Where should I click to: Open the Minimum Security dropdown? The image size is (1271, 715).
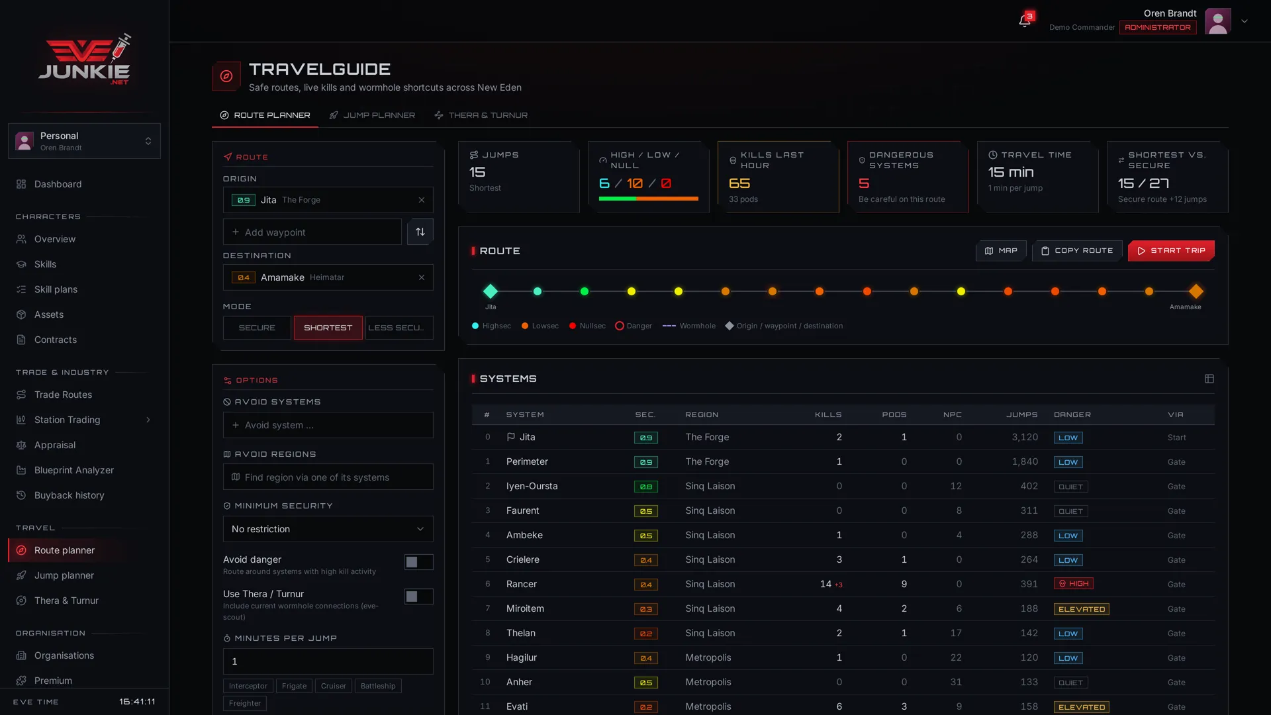[328, 529]
